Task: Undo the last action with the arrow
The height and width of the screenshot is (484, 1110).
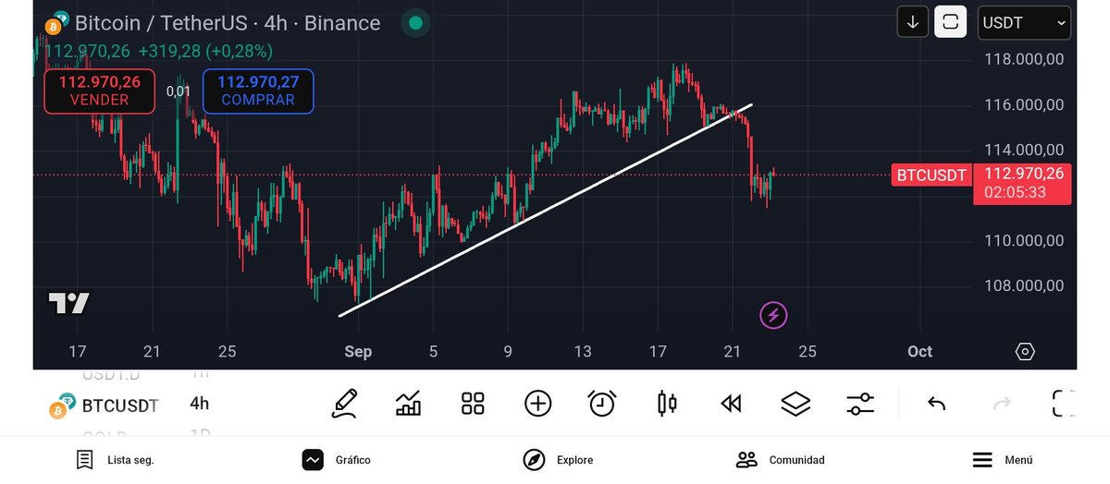Action: tap(936, 403)
